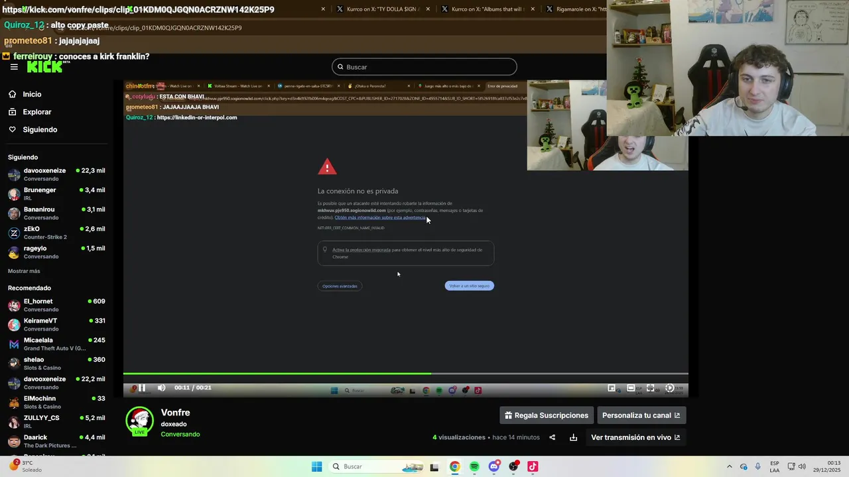Enter fullscreen on the clip player
Screen dimensions: 849x477
pos(650,388)
